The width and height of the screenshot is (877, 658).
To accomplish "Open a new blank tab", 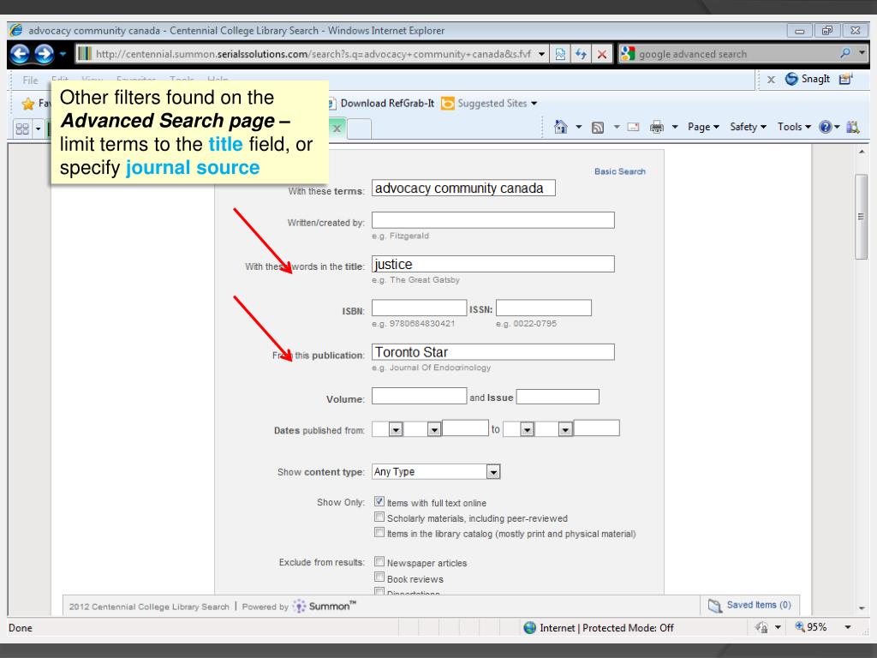I will pyautogui.click(x=360, y=129).
